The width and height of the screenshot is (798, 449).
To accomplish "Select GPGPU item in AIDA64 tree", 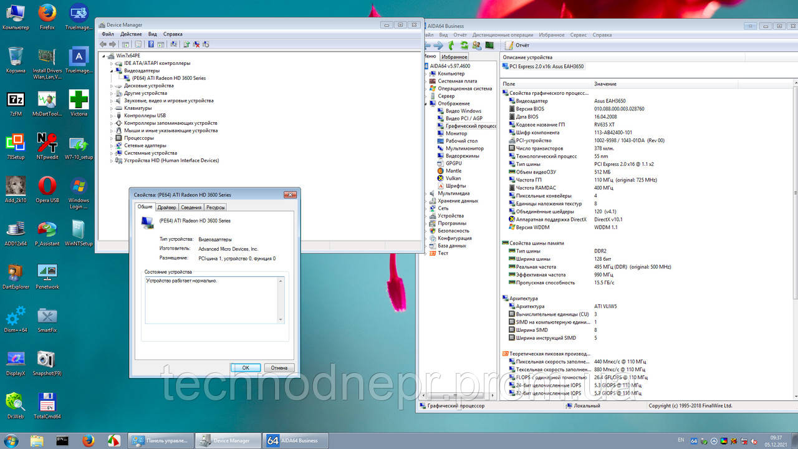I will (x=448, y=163).
